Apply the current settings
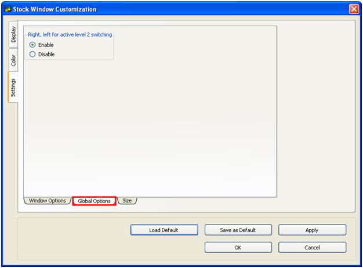Screen dimensions: 363x268 click(x=312, y=230)
